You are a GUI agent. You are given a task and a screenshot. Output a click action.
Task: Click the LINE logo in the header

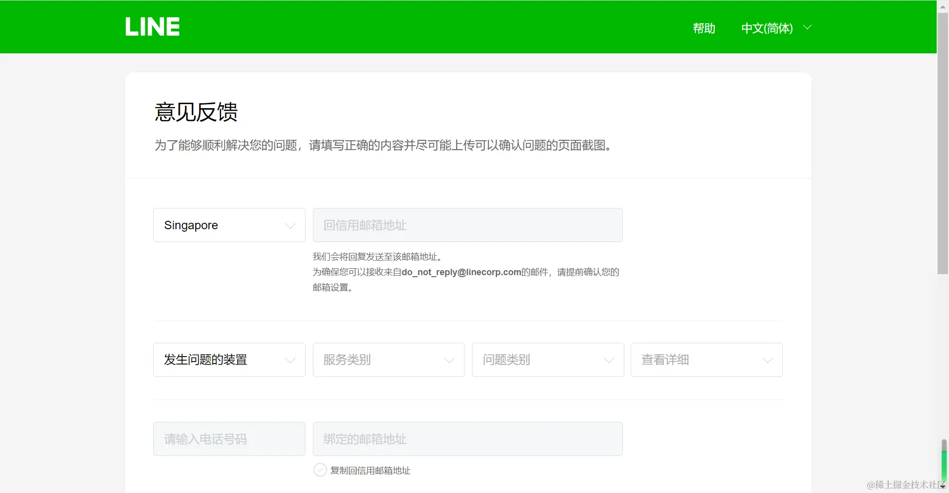coord(152,27)
